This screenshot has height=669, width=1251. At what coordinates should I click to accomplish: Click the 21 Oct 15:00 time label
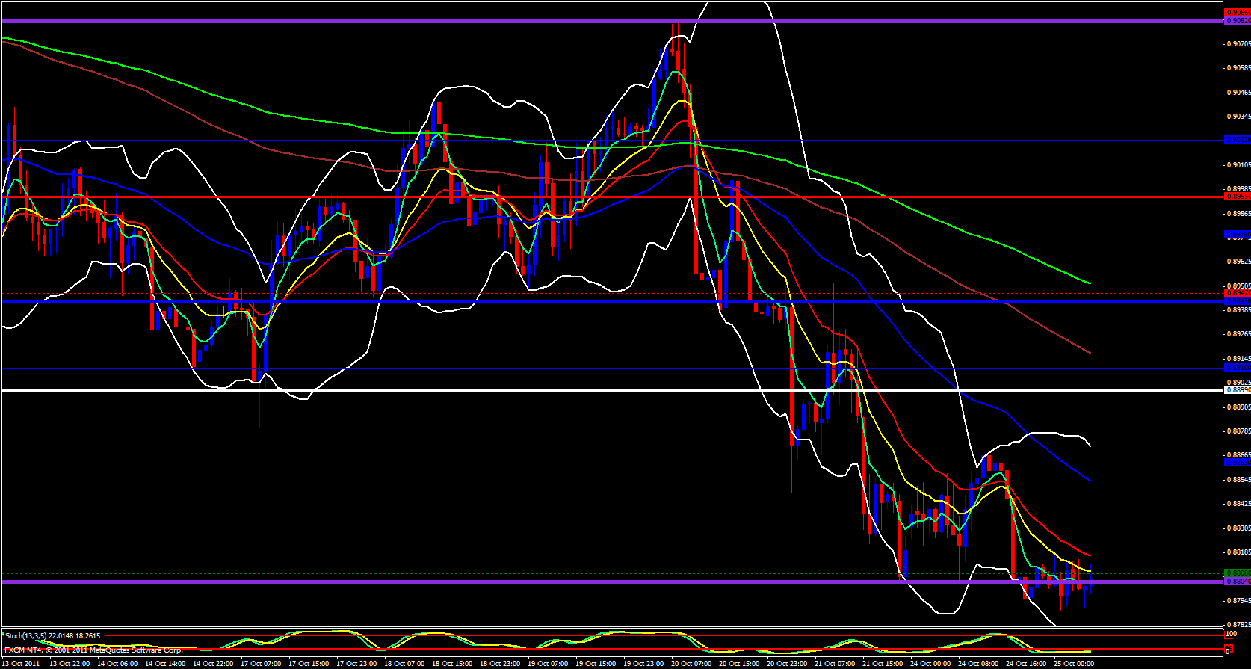tap(883, 663)
